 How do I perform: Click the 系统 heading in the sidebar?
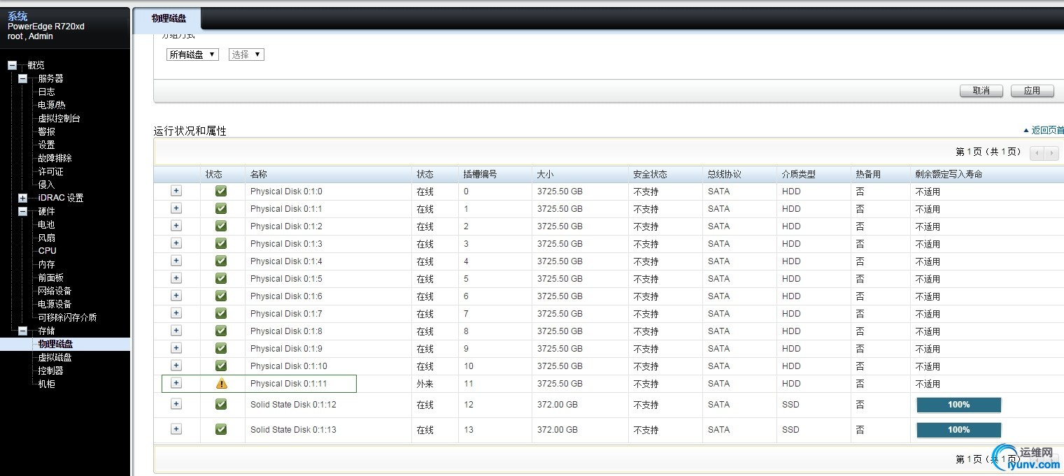17,16
